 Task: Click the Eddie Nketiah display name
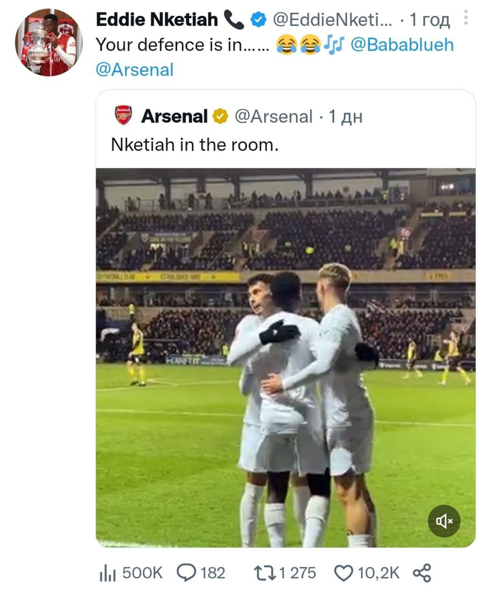156,20
